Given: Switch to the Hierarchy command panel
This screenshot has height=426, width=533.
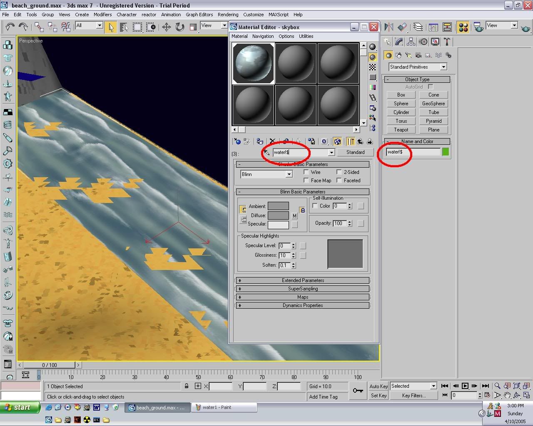Looking at the screenshot, I should click(x=411, y=42).
